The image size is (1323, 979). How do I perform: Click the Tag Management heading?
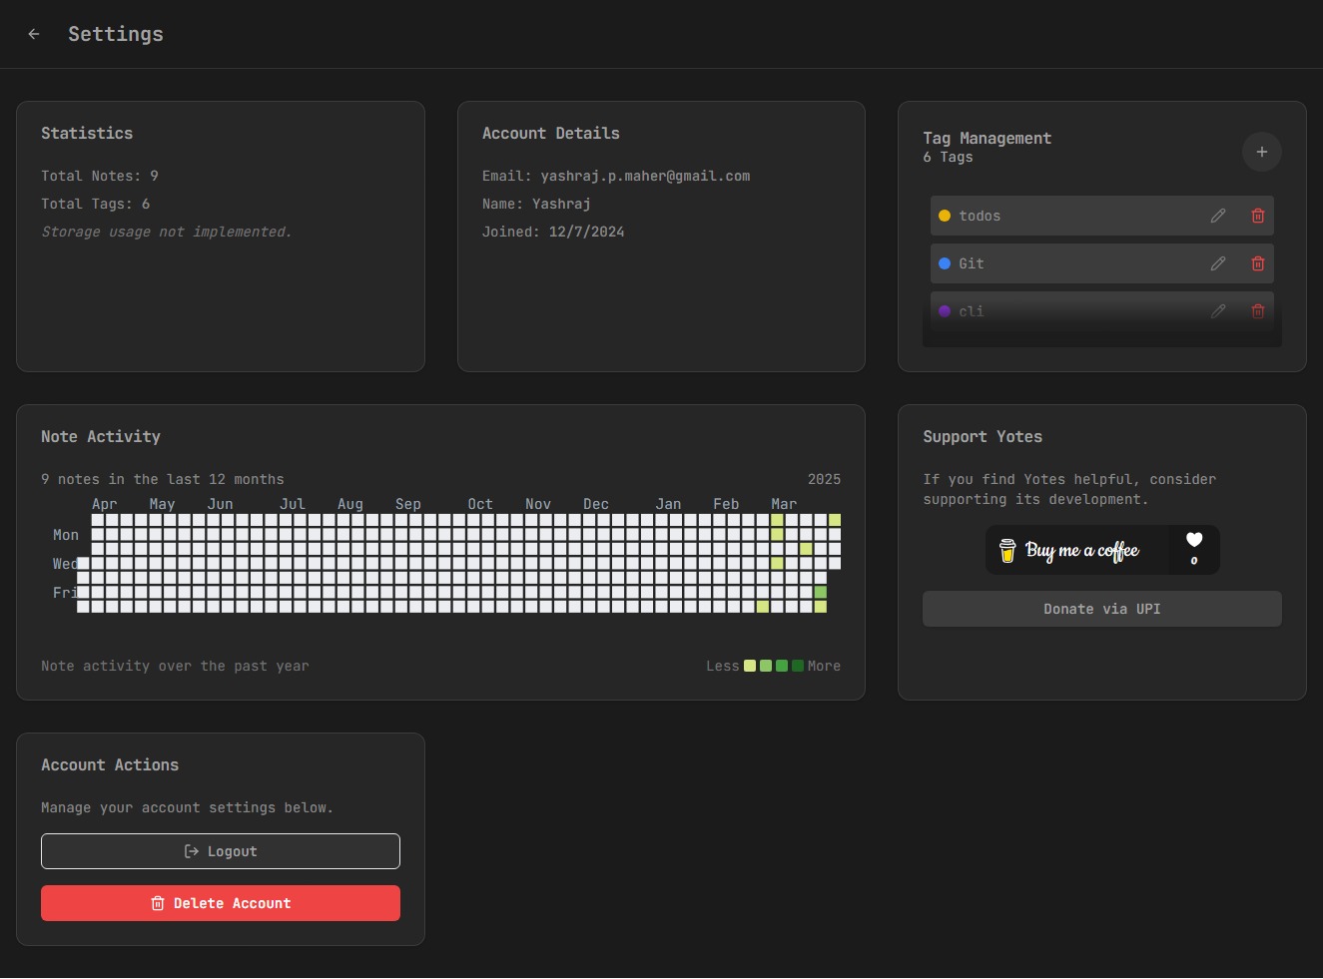(987, 138)
